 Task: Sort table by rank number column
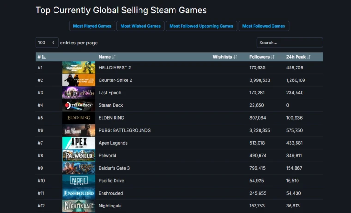[x=42, y=57]
